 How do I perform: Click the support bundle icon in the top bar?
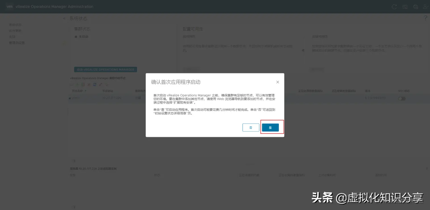[x=415, y=7]
